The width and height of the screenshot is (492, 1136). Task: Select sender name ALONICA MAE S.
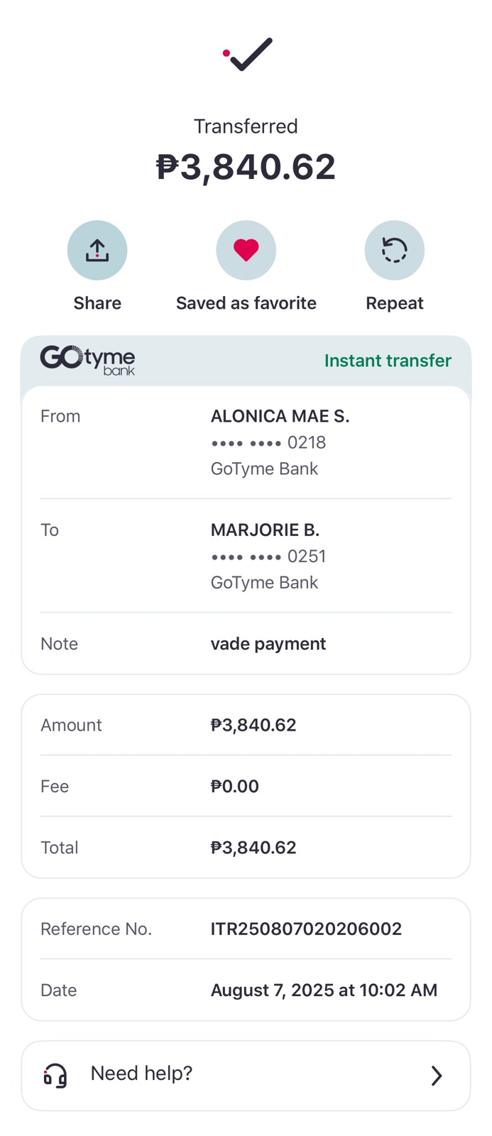pos(280,416)
